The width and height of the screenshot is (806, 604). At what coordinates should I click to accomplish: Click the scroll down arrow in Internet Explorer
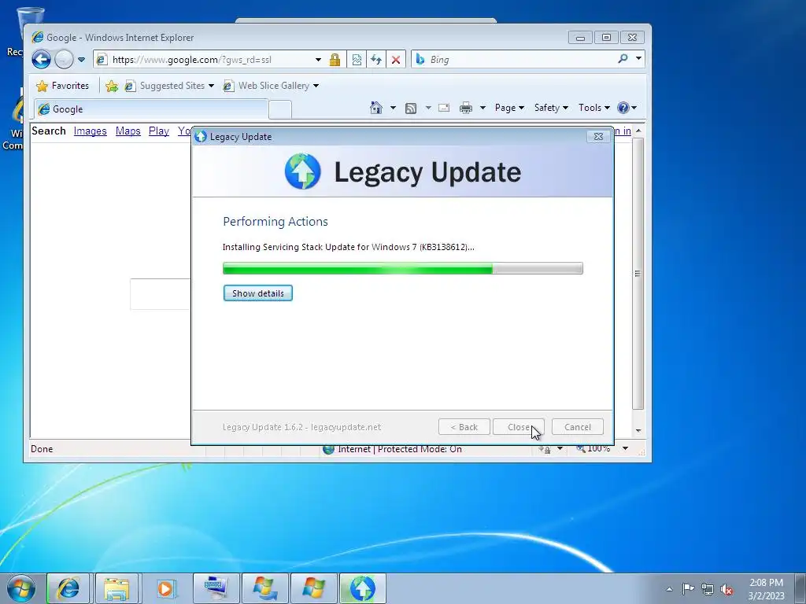click(638, 430)
